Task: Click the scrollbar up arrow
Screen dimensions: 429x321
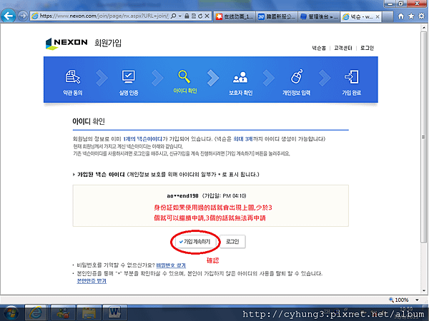Action: coord(424,28)
